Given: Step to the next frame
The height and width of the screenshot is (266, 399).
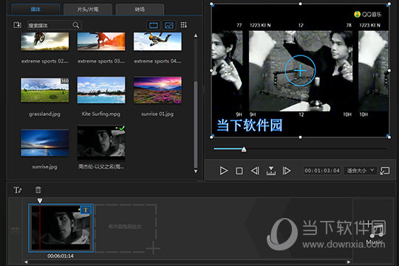Looking at the screenshot, I should (x=287, y=171).
